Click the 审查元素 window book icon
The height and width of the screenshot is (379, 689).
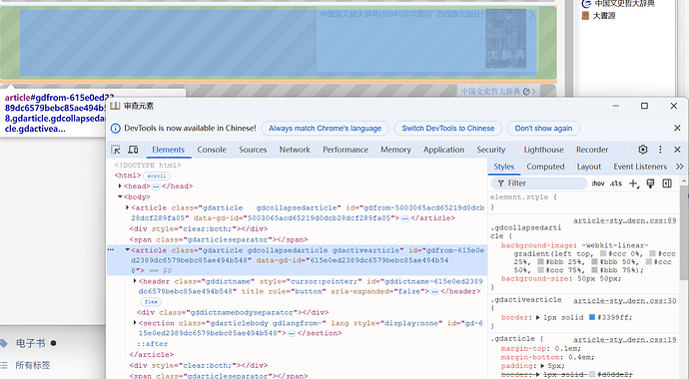[x=115, y=106]
